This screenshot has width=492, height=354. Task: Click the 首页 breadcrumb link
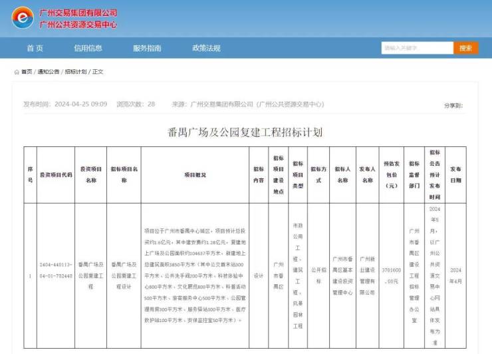pyautogui.click(x=27, y=72)
